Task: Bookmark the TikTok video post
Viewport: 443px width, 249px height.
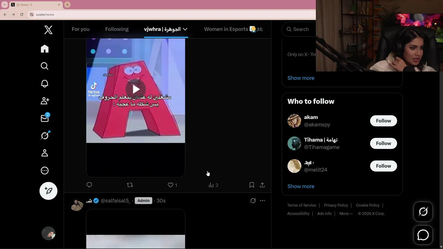Action: [252, 185]
